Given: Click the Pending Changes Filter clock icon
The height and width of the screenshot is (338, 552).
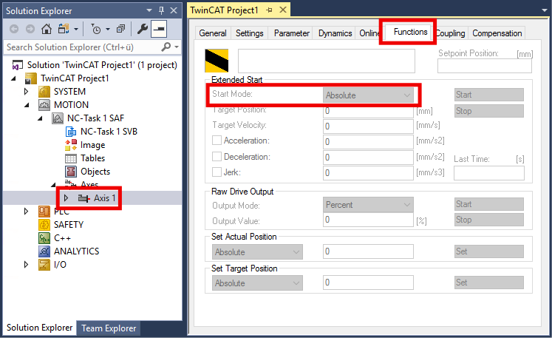Looking at the screenshot, I should click(96, 29).
